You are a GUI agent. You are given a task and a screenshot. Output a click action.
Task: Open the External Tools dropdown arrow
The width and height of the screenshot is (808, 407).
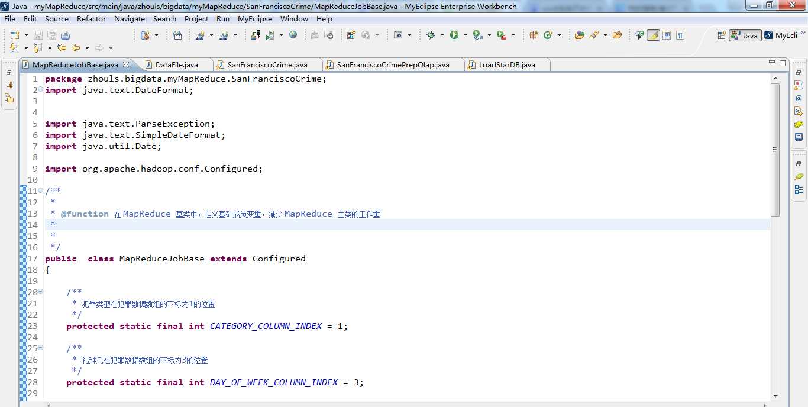pyautogui.click(x=512, y=35)
